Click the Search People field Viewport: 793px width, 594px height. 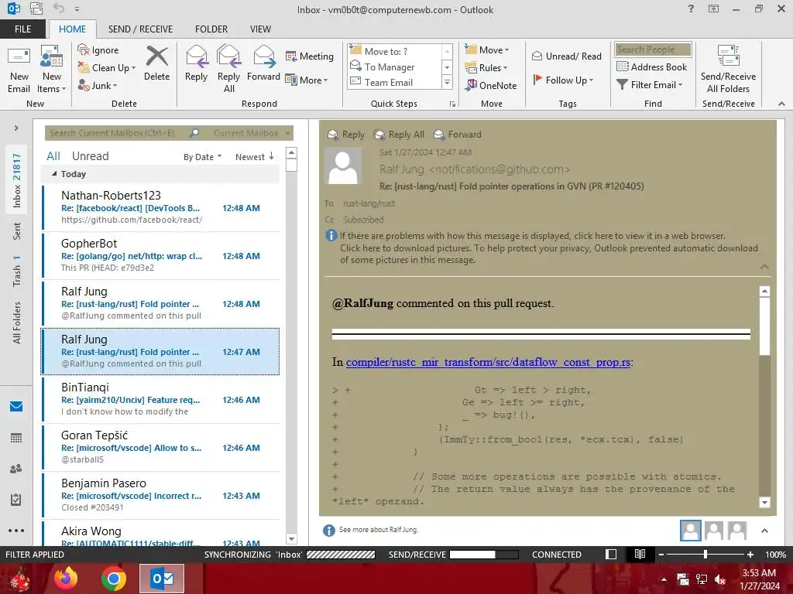(x=653, y=49)
